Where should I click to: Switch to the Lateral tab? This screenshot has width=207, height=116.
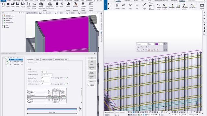pos(38,59)
